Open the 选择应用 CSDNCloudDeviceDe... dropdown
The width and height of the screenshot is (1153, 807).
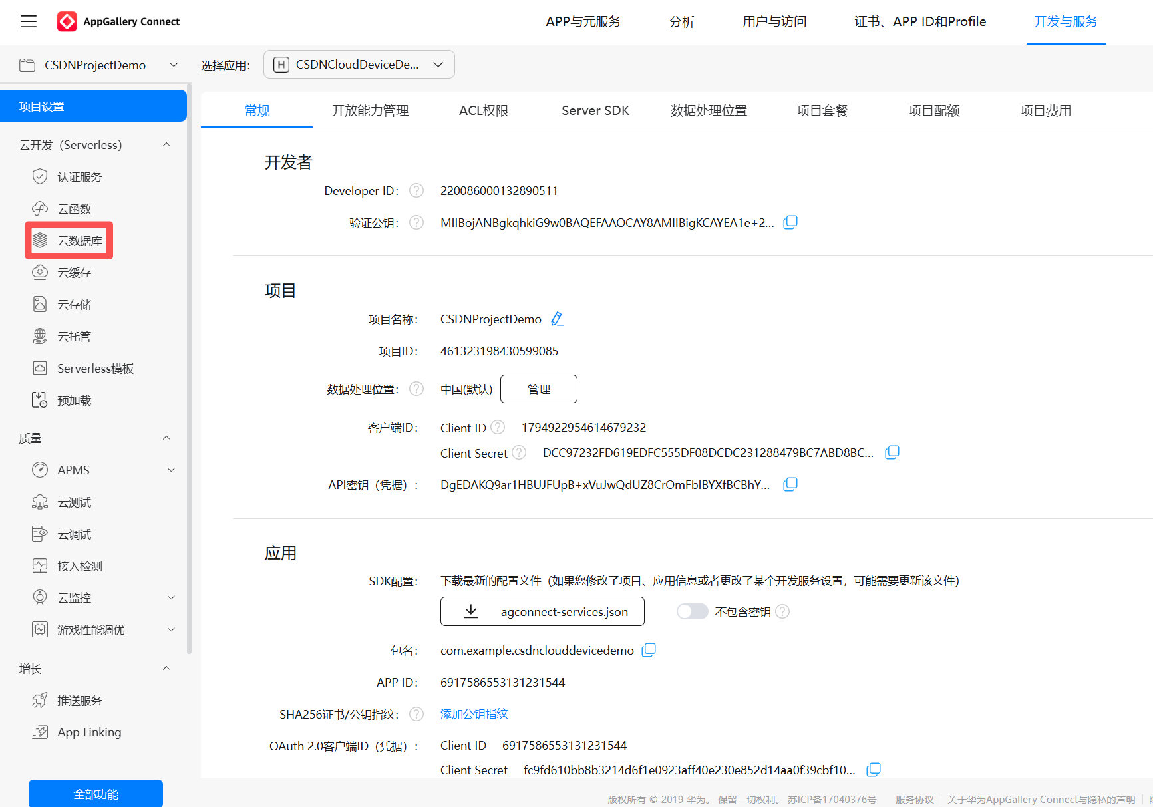click(359, 65)
